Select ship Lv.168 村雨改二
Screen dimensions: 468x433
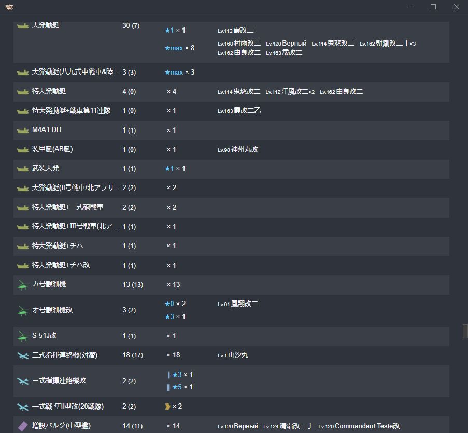(239, 43)
